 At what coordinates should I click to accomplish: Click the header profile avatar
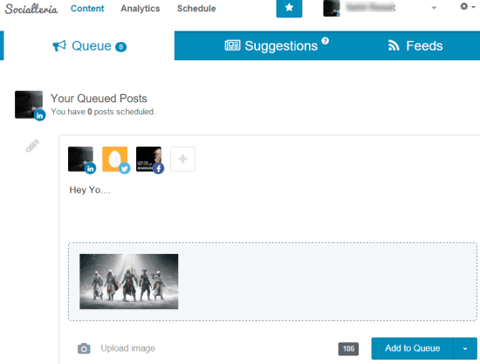click(x=332, y=8)
